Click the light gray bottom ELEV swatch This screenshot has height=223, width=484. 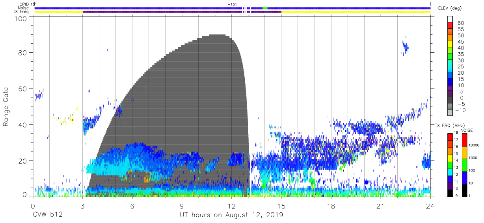tap(450, 112)
